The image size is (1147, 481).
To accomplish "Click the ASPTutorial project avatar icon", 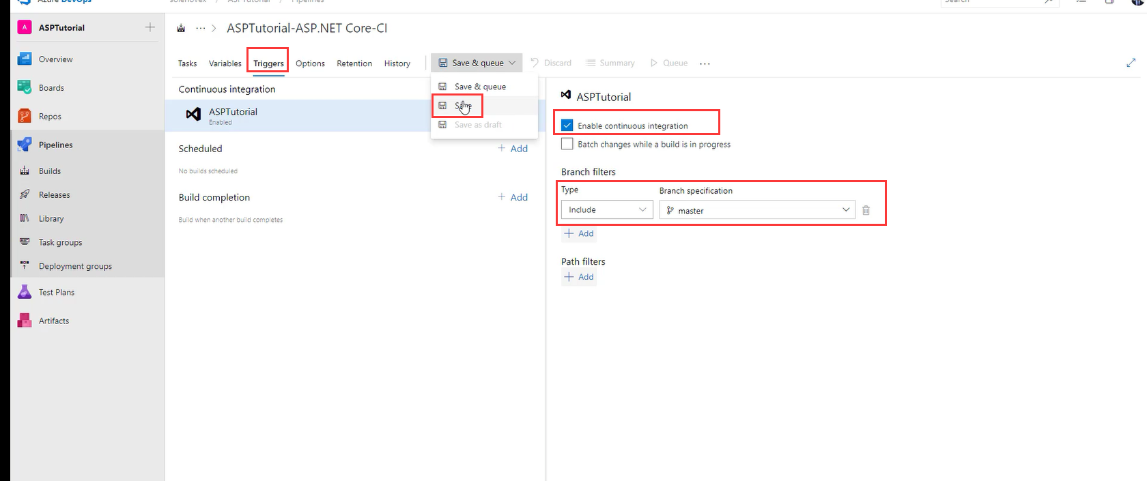I will tap(25, 27).
